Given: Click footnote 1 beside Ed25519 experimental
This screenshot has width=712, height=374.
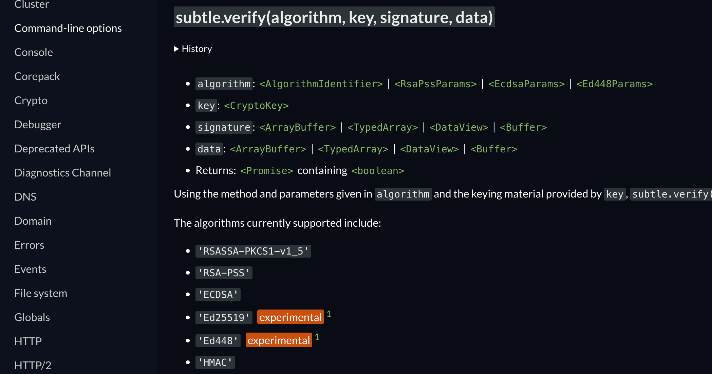Looking at the screenshot, I should click(x=329, y=314).
